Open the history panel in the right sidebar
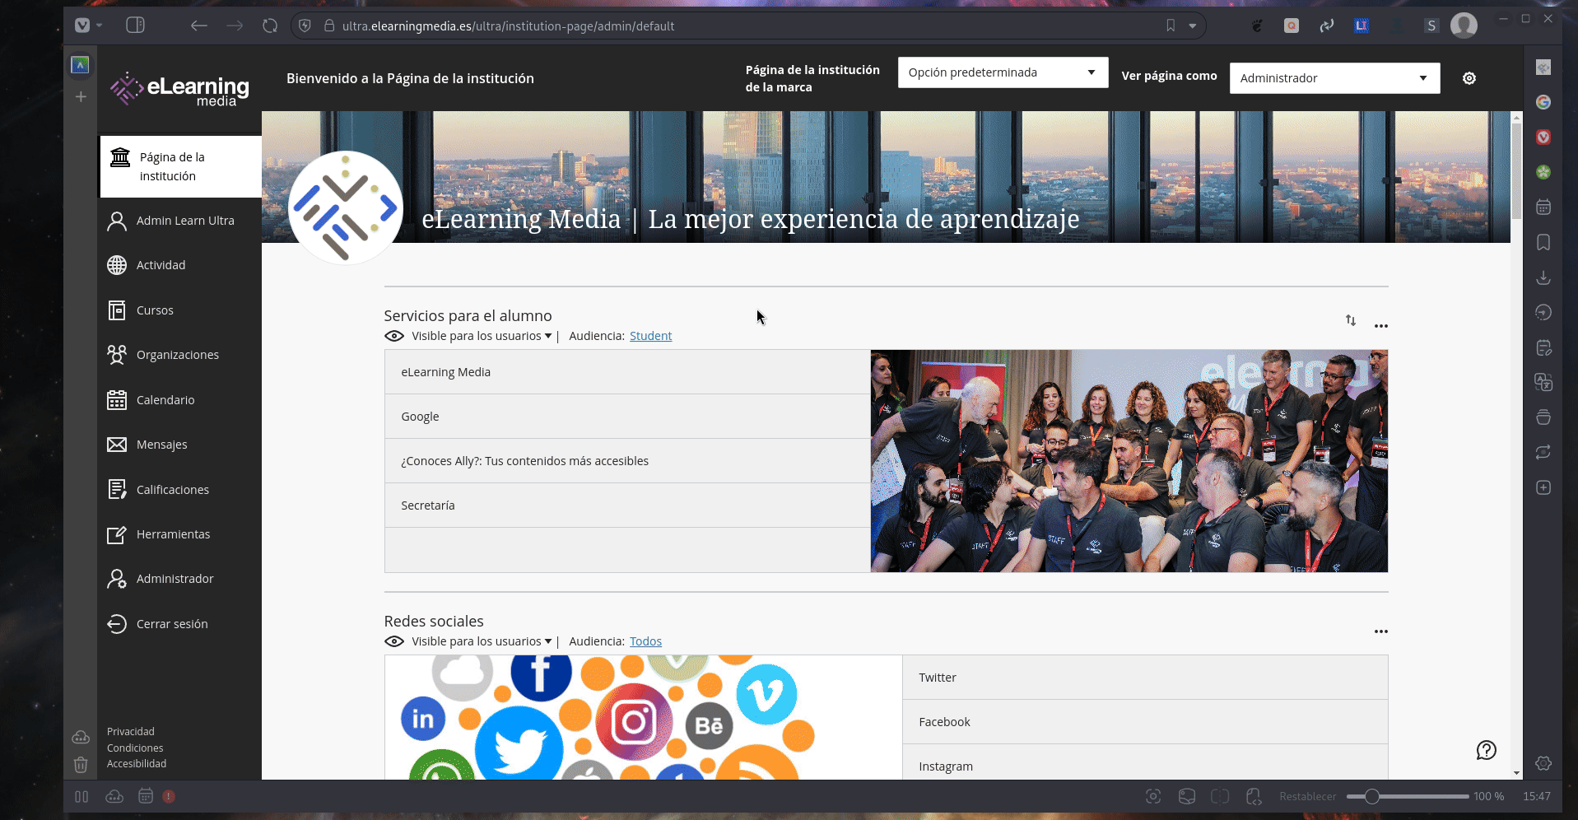Viewport: 1578px width, 820px height. coord(1543,312)
